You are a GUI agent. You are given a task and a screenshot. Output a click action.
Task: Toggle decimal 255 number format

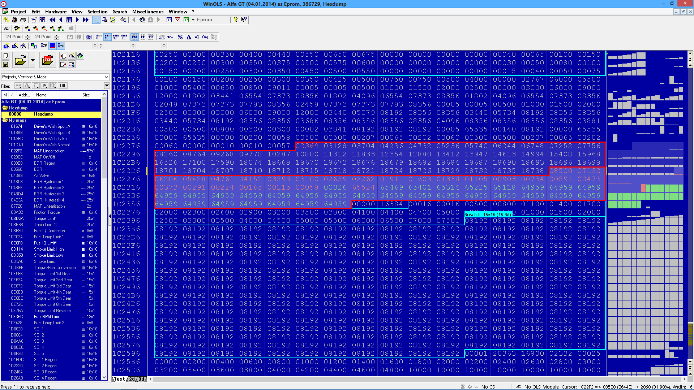pyautogui.click(x=134, y=37)
